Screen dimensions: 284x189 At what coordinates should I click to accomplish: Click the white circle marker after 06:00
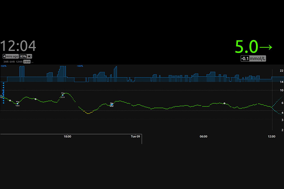point(224,103)
